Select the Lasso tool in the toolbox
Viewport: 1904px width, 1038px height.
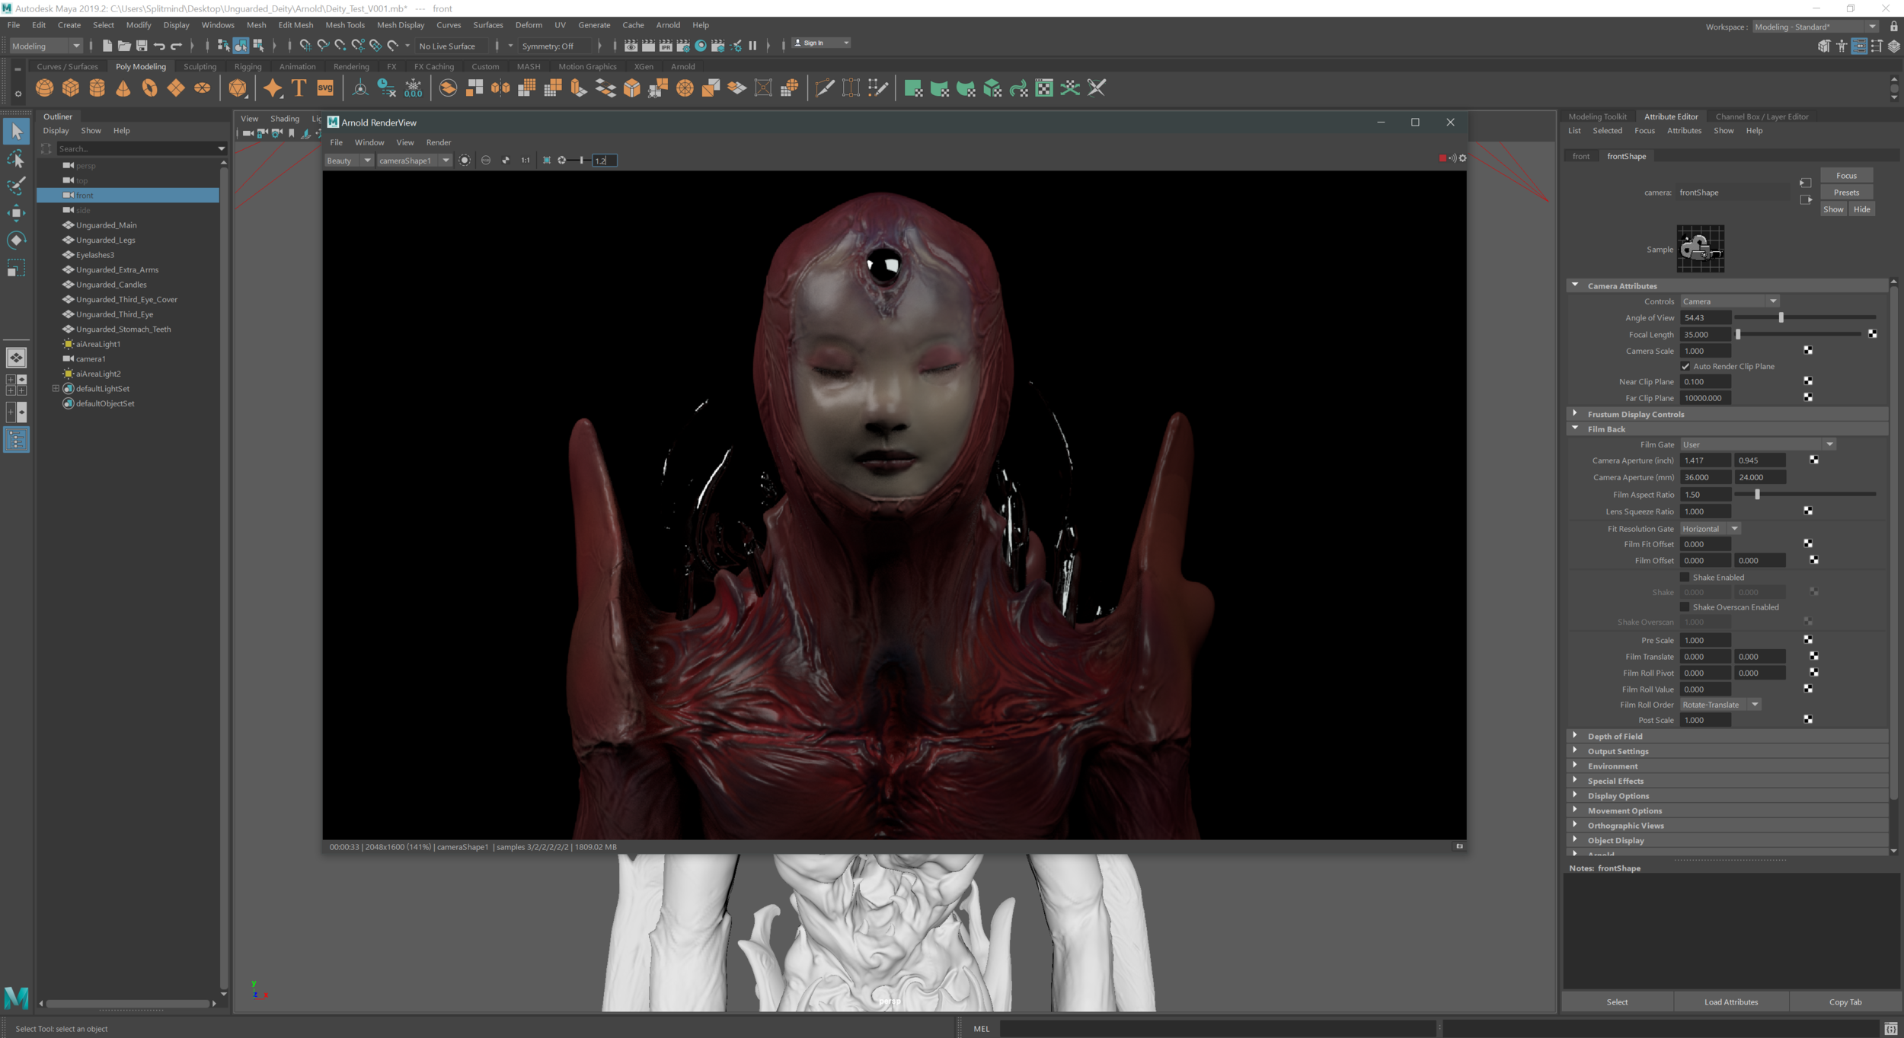[17, 158]
